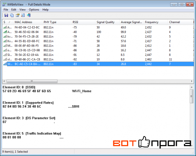Open the Edit menu

tap(14, 10)
